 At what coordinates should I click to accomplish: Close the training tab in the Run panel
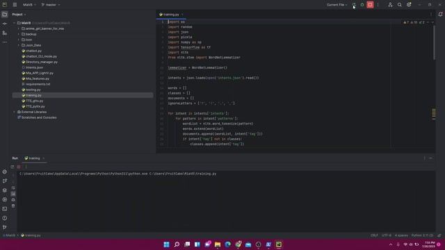[x=43, y=158]
